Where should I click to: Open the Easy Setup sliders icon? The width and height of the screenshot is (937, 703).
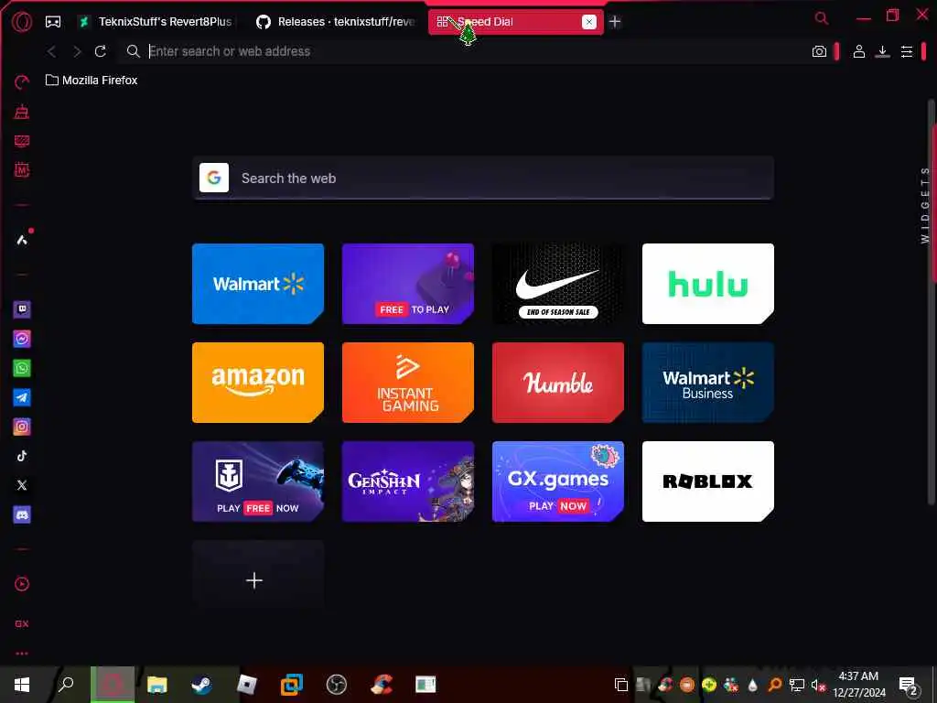[907, 51]
